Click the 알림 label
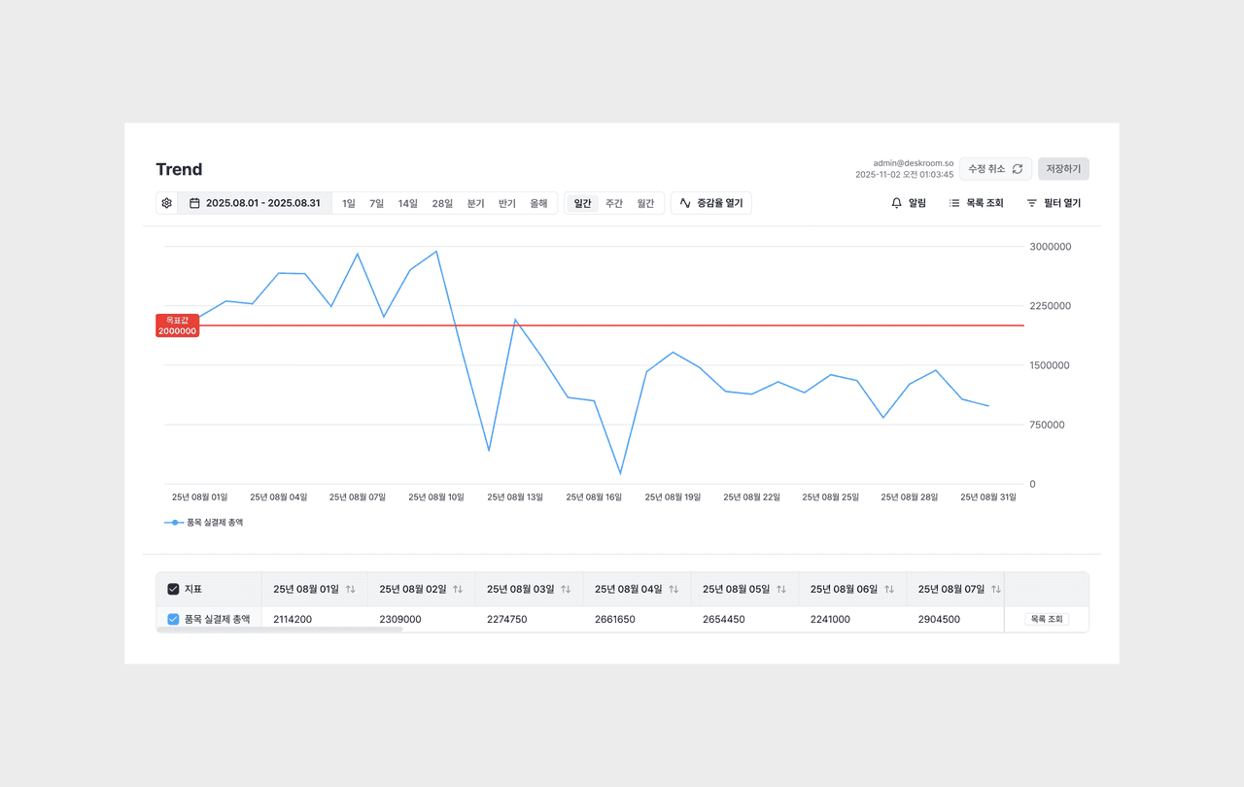 (x=917, y=203)
